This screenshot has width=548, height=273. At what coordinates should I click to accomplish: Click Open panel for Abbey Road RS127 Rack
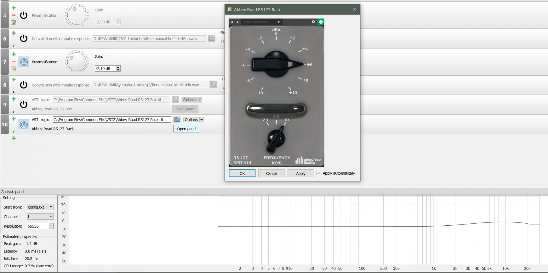coord(187,129)
